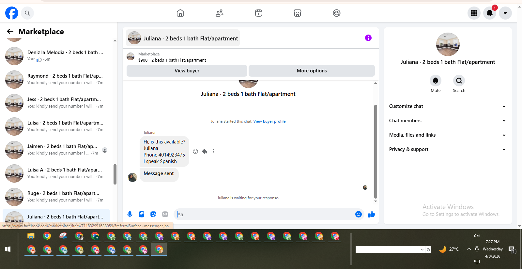Image resolution: width=522 pixels, height=269 pixels.
Task: Open the View buyer profile link
Action: click(269, 121)
